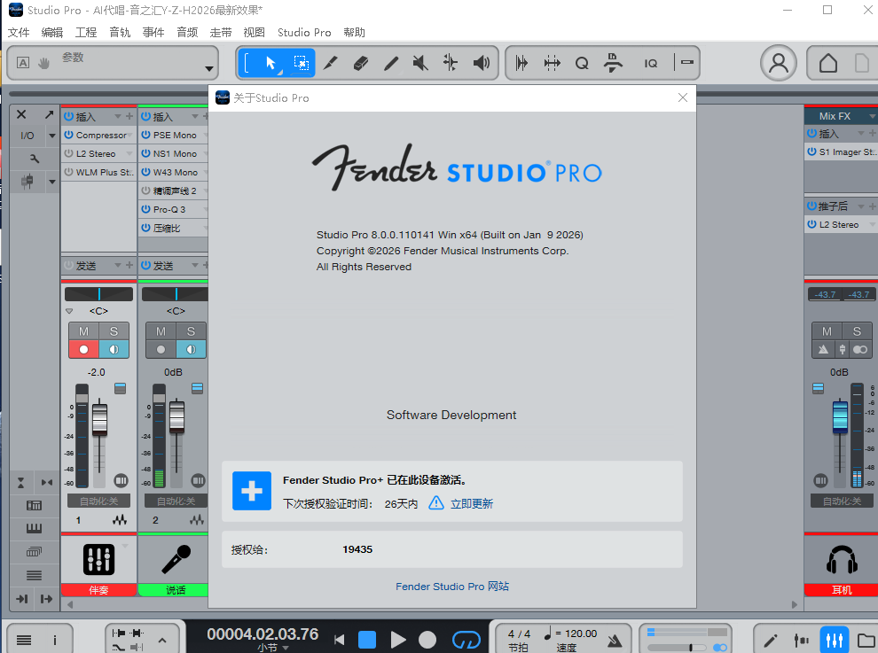Click the blue plus icon in the about dialog
The image size is (878, 653).
pos(251,491)
